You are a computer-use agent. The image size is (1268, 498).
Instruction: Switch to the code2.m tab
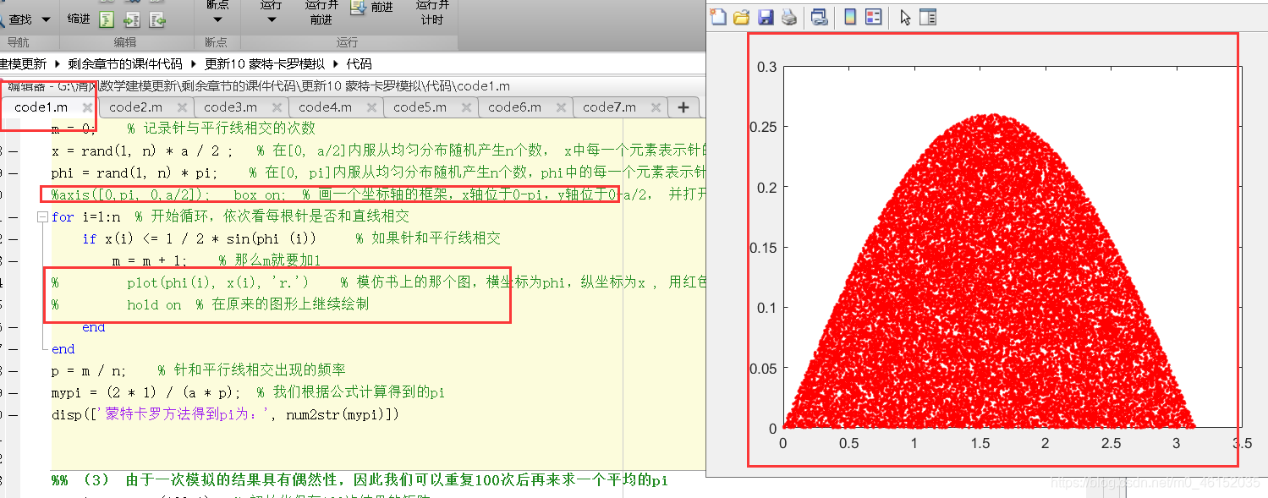135,107
